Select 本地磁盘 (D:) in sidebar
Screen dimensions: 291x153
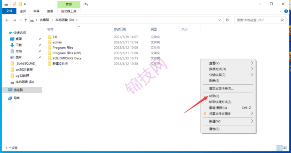tap(25, 82)
